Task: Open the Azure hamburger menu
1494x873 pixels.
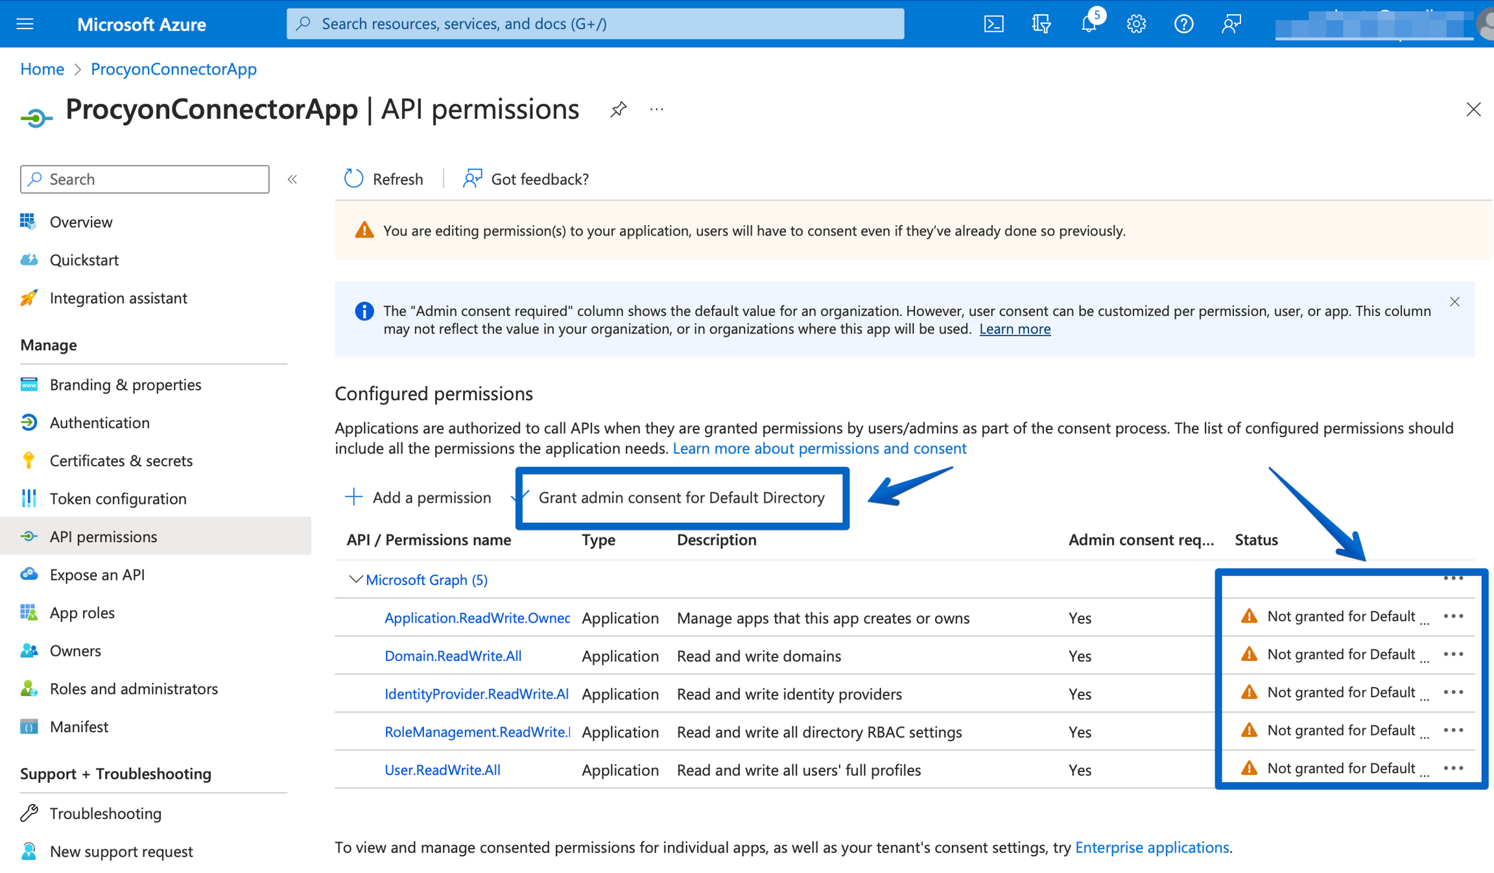Action: tap(25, 23)
